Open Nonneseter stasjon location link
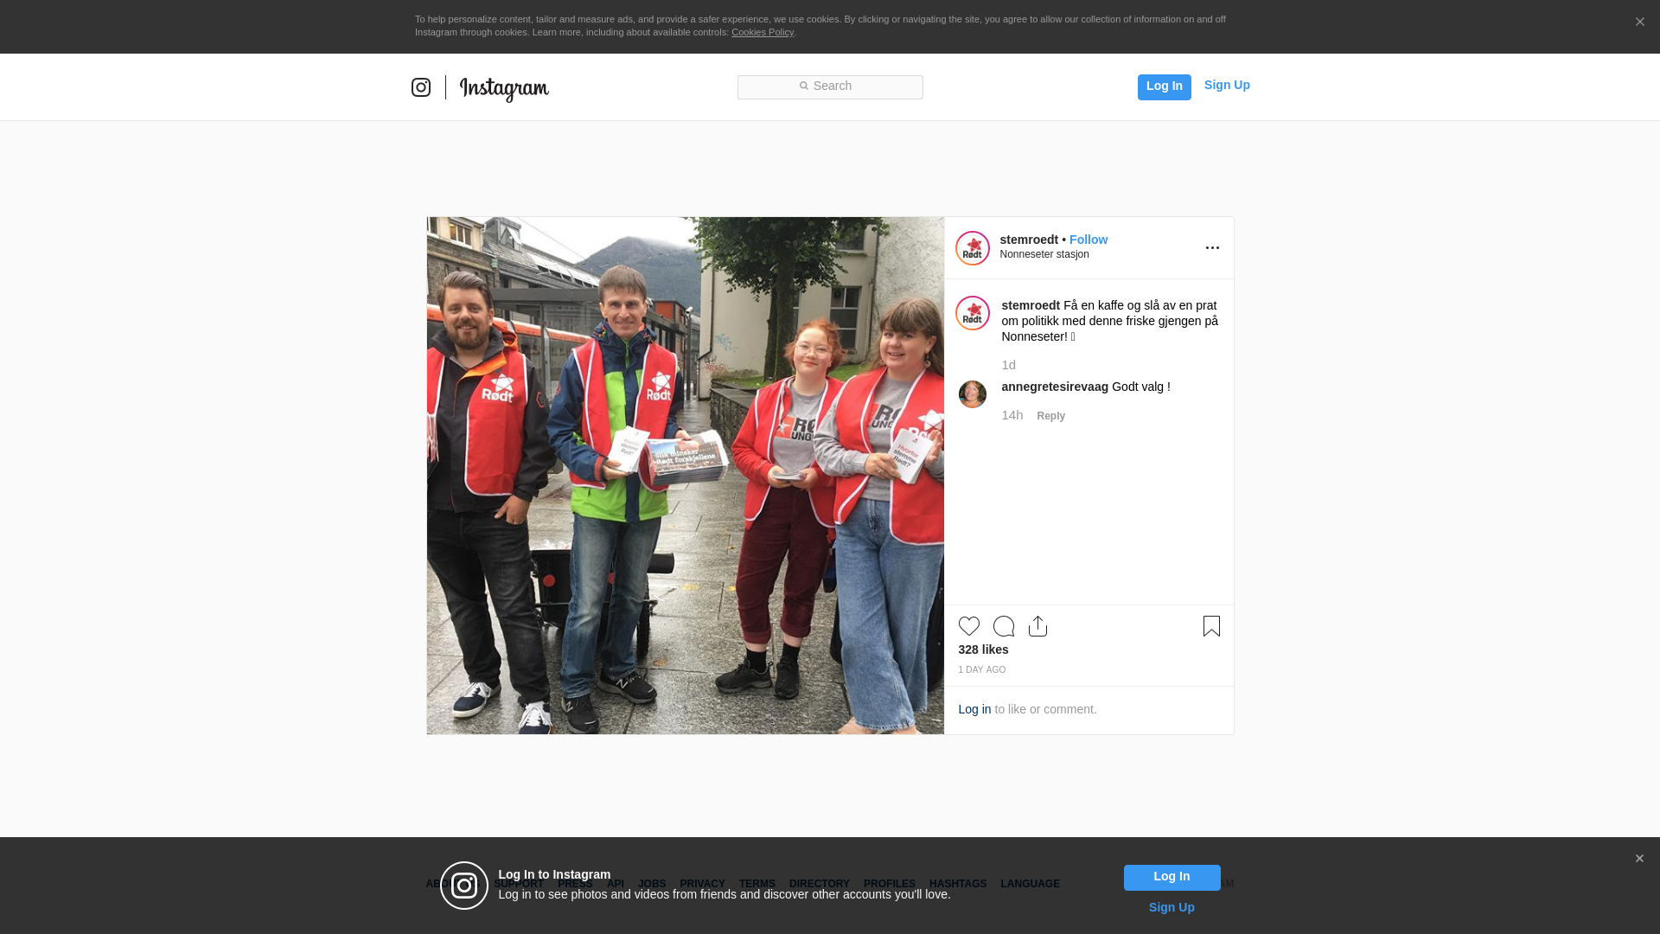 point(1044,254)
